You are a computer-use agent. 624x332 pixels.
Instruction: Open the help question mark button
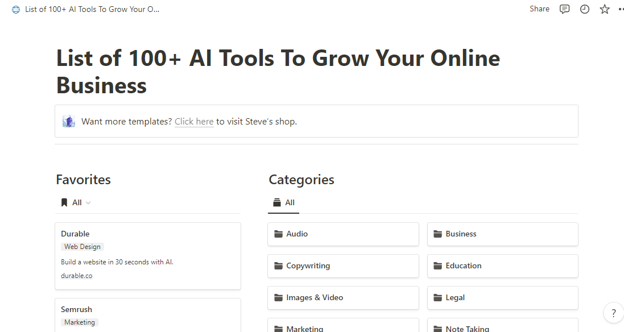coord(613,313)
